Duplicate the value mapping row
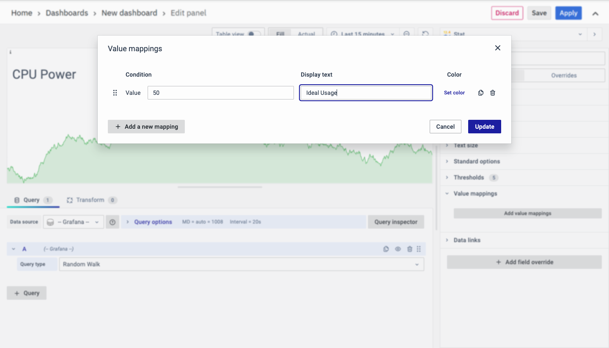609x348 pixels. pyautogui.click(x=480, y=93)
